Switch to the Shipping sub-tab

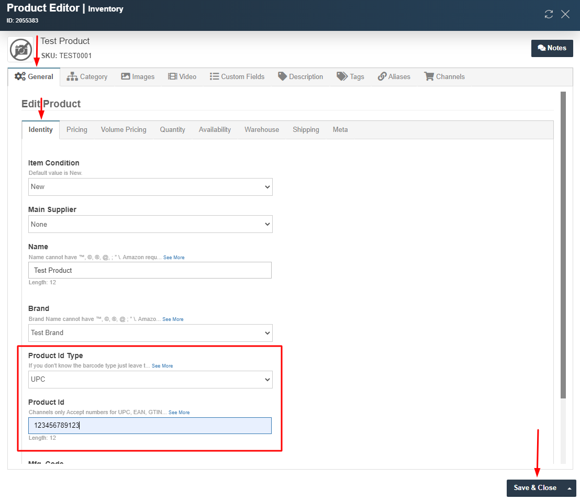tap(306, 130)
